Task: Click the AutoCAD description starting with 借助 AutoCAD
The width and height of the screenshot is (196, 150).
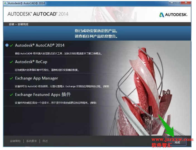Action: [x=58, y=54]
